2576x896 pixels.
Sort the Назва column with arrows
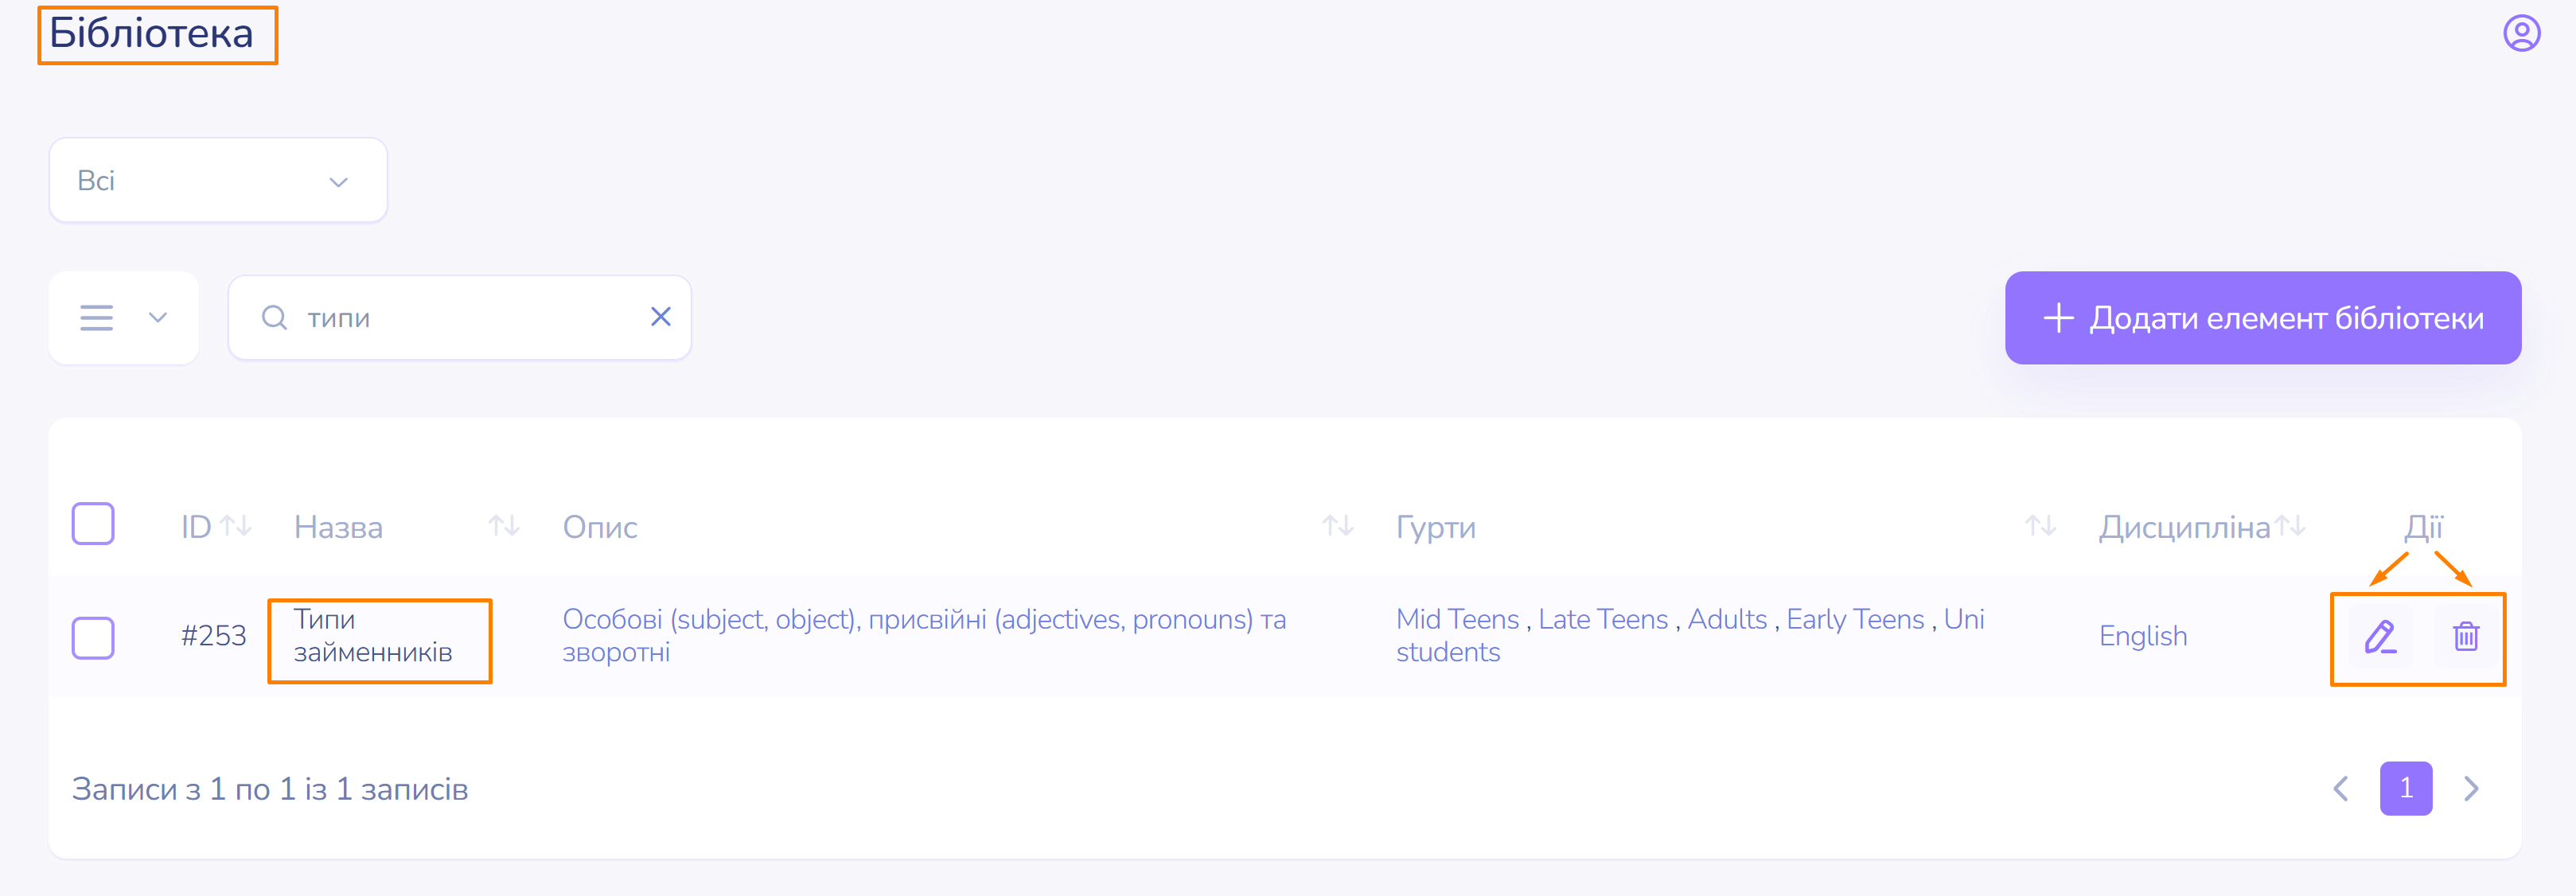504,525
